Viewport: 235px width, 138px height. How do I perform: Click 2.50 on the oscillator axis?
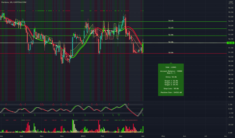point(230,105)
